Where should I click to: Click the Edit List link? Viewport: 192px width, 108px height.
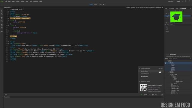tap(160, 68)
